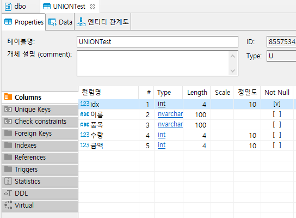Screen dimensions: 296x218
Task: Open the int type link for 금액
Action: tap(162, 145)
